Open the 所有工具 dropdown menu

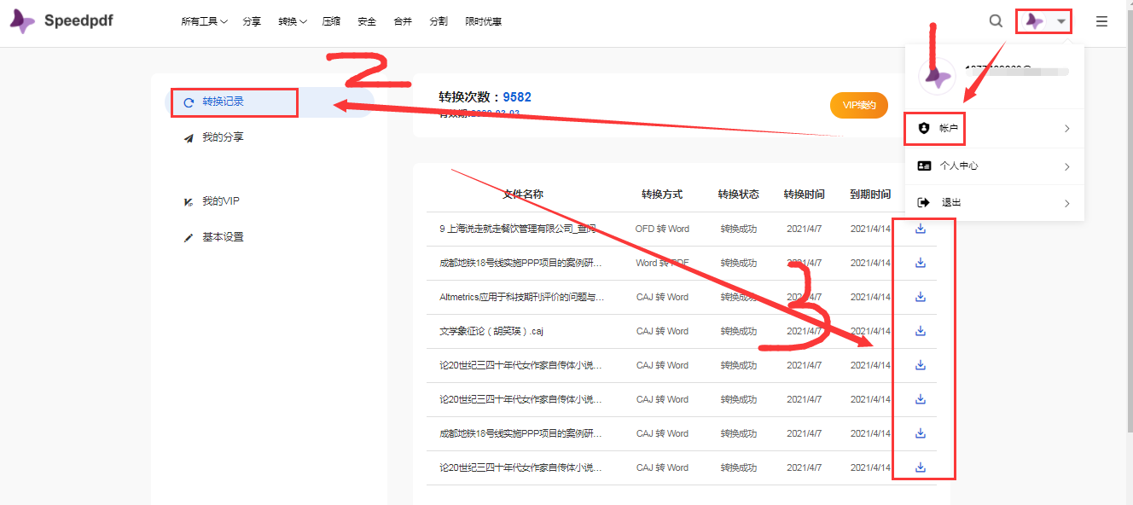(204, 21)
